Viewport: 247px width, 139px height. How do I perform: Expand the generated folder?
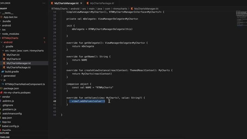click(x=9, y=76)
